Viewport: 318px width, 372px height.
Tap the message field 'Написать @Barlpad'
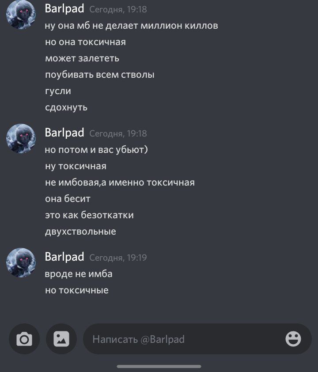tap(197, 339)
